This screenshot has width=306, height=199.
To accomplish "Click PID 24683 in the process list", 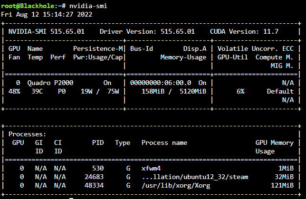I will click(94, 177).
